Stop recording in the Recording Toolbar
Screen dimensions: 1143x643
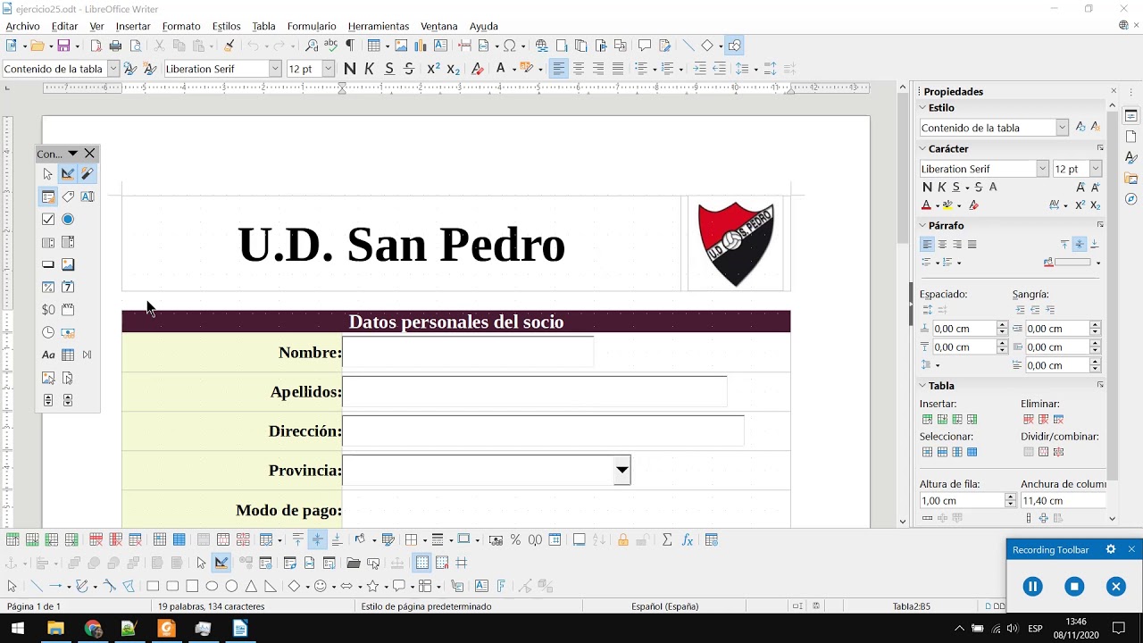[x=1074, y=587]
